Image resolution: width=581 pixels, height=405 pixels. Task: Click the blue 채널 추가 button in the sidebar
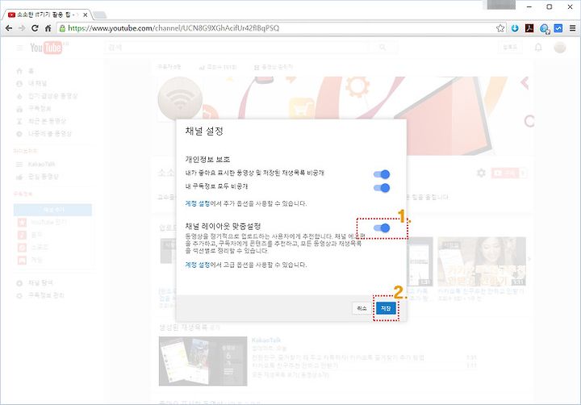[x=52, y=210]
